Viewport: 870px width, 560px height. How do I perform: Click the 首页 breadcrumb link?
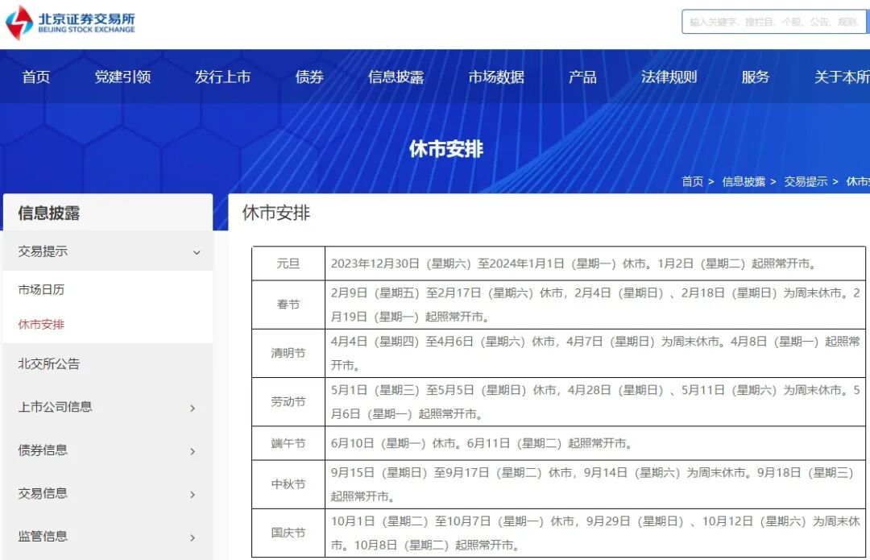691,181
